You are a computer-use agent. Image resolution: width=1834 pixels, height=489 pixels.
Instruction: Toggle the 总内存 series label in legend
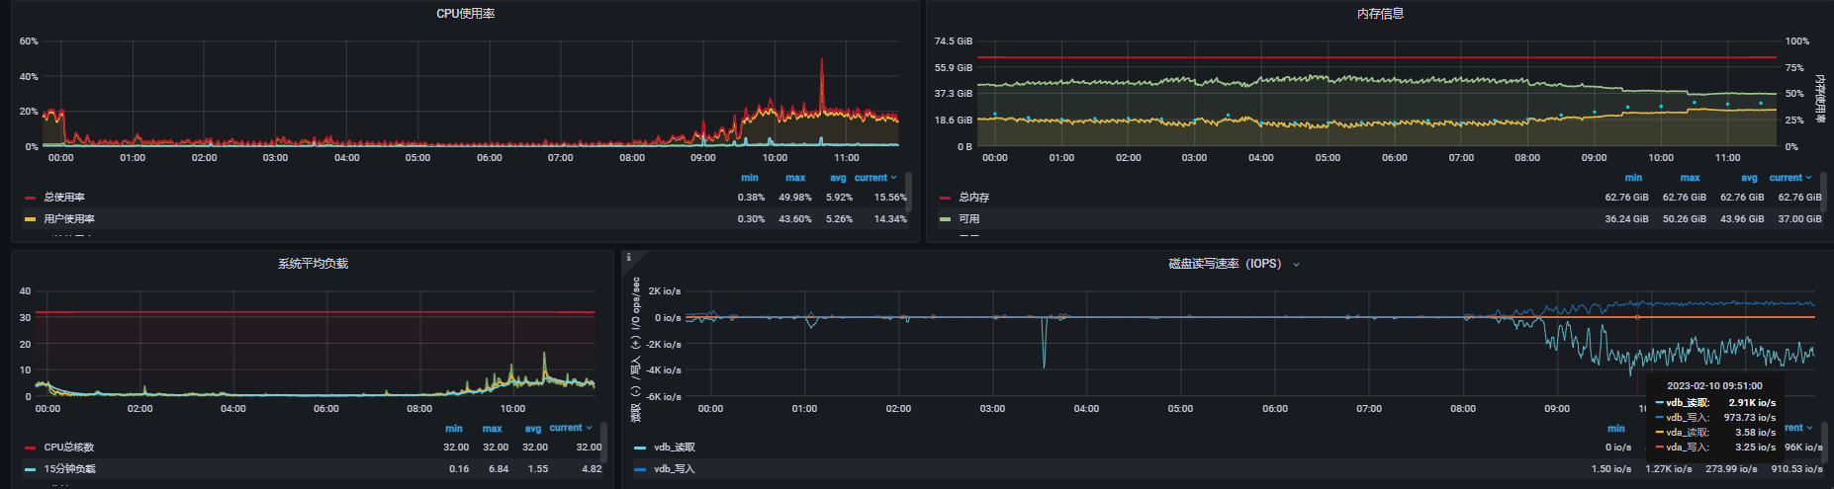[973, 198]
